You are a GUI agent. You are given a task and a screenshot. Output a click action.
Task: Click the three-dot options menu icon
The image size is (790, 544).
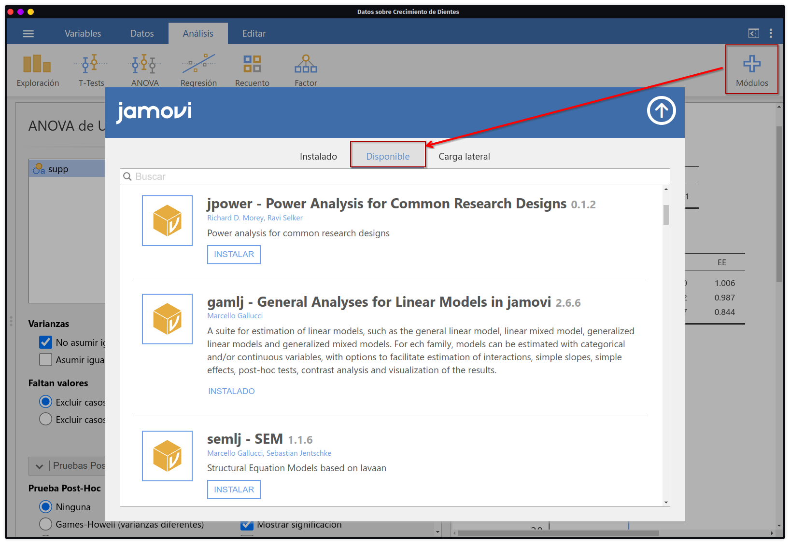tap(771, 33)
